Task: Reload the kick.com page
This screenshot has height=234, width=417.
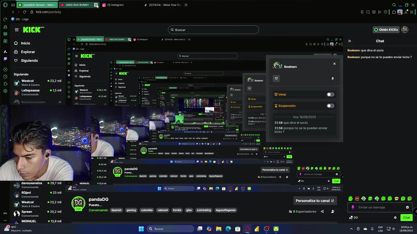Action: (24, 12)
